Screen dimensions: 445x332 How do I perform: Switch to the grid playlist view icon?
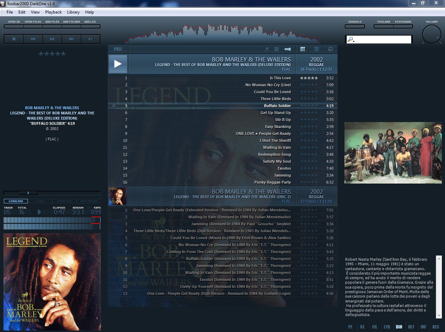click(302, 49)
